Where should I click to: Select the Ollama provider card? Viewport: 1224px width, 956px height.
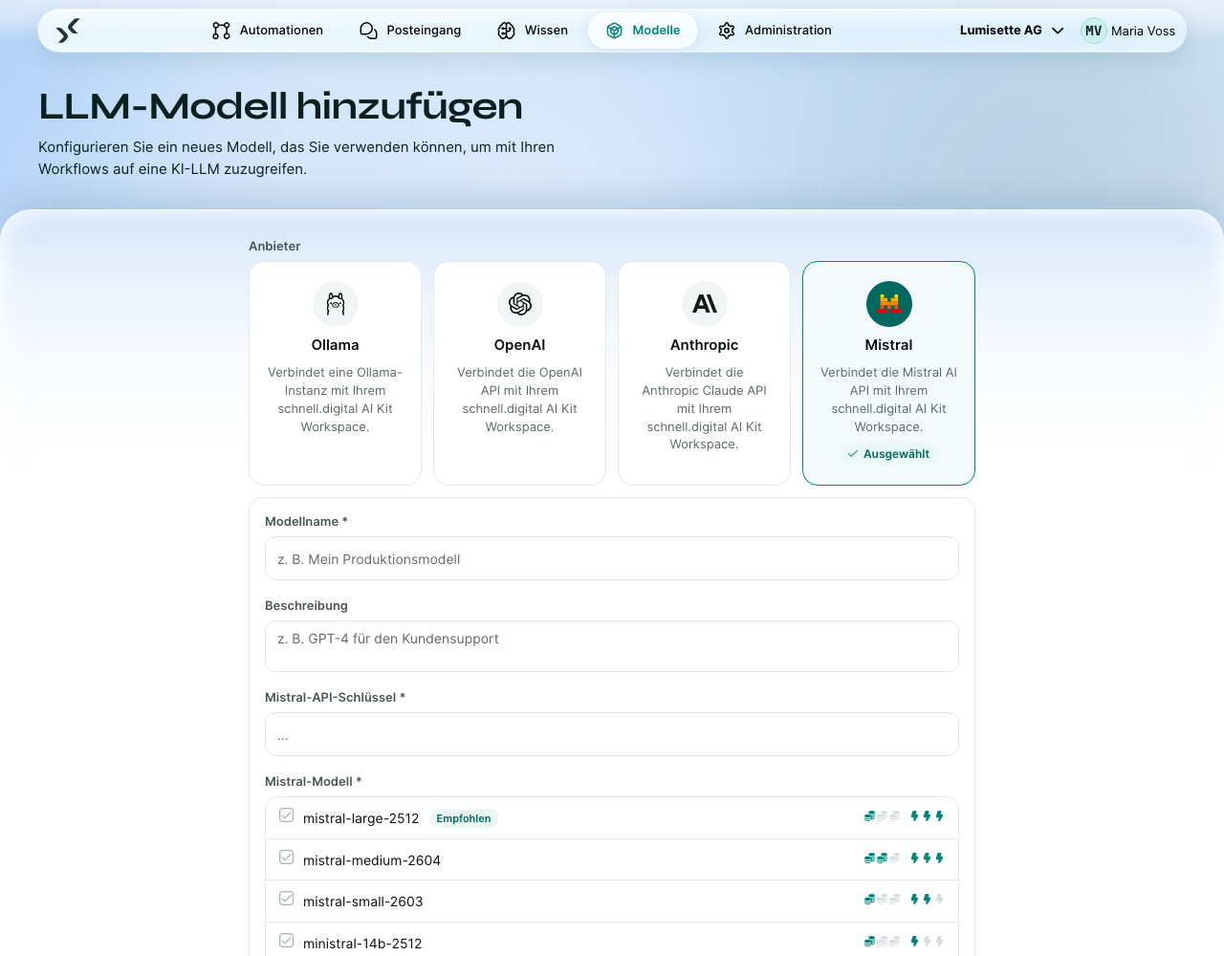click(336, 374)
